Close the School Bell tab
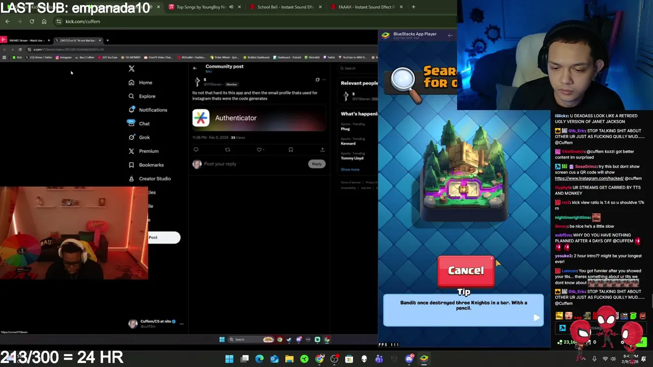The image size is (653, 367). (x=320, y=7)
